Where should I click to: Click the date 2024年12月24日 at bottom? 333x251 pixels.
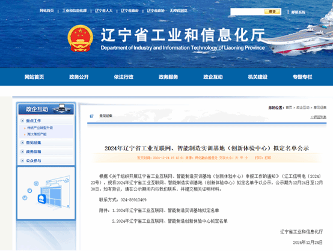point(308,243)
